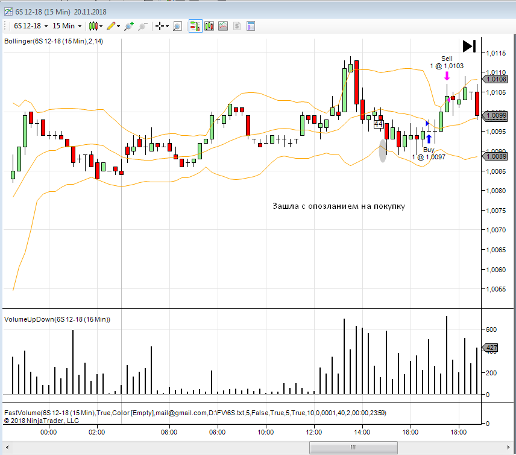Click the blue Buy arrow marker
The width and height of the screenshot is (516, 455).
tap(429, 139)
